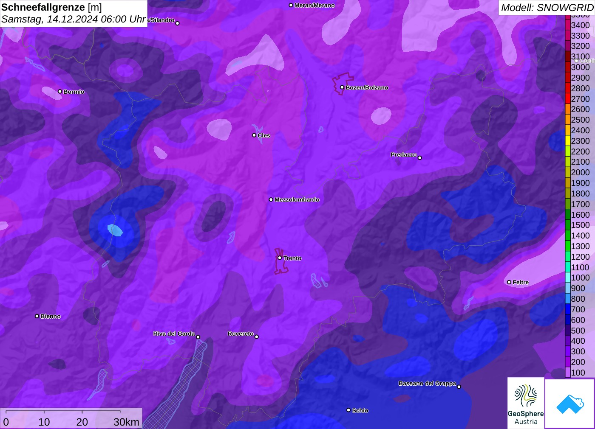The image size is (595, 429).
Task: Click the 10 scale bar tick label
Action: point(44,422)
